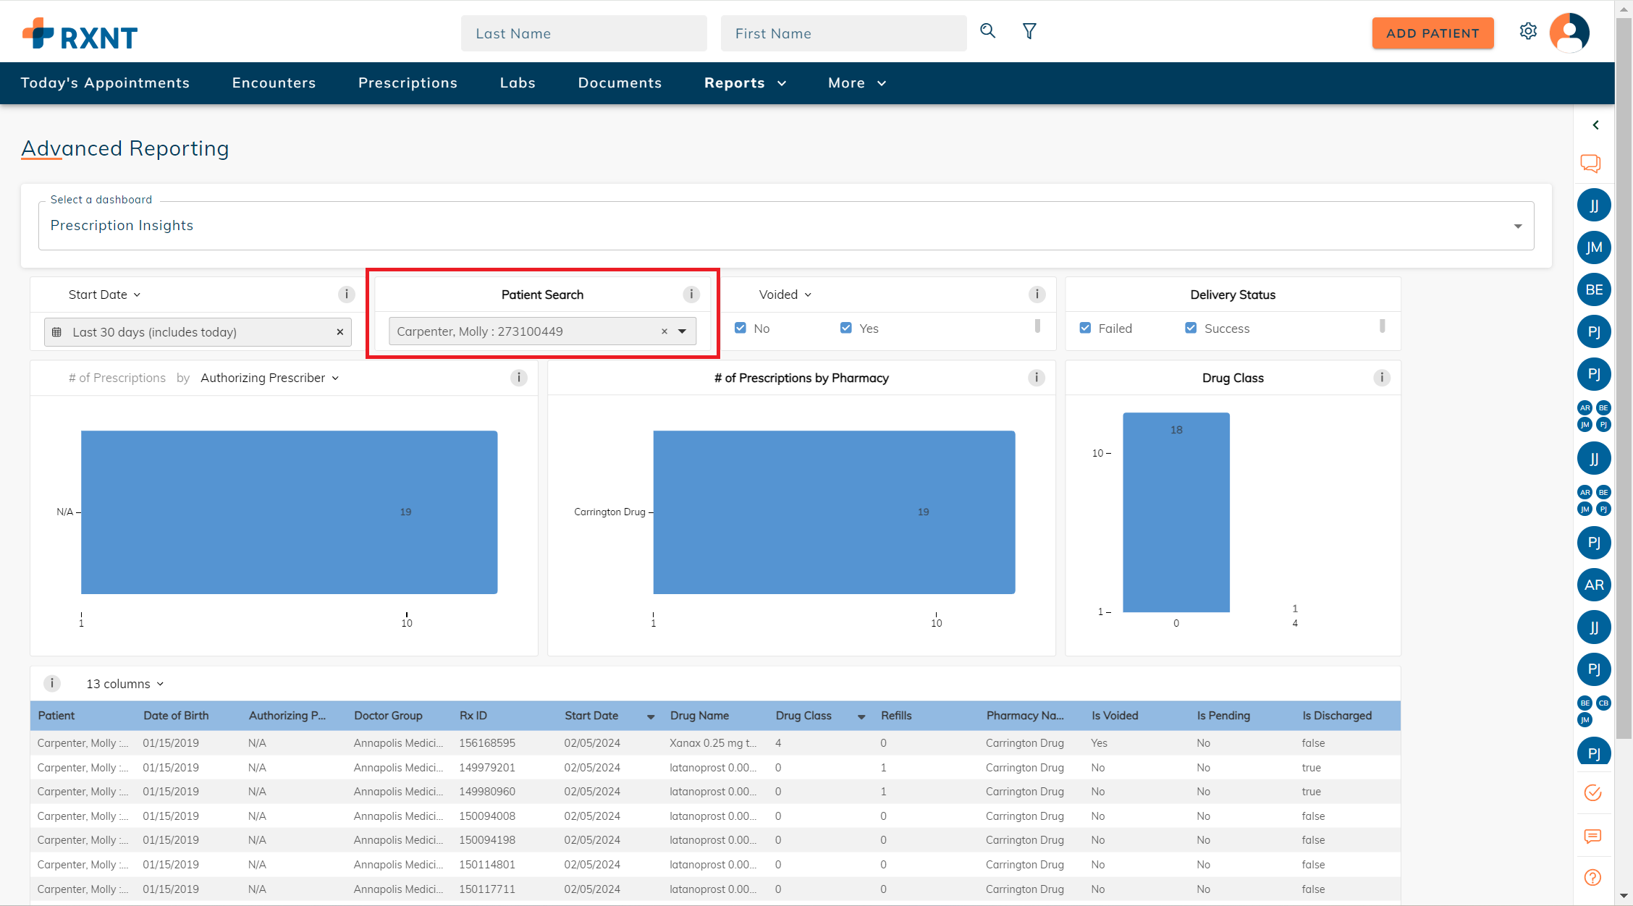Open the Select a dashboard dropdown
The width and height of the screenshot is (1633, 906).
click(x=786, y=226)
